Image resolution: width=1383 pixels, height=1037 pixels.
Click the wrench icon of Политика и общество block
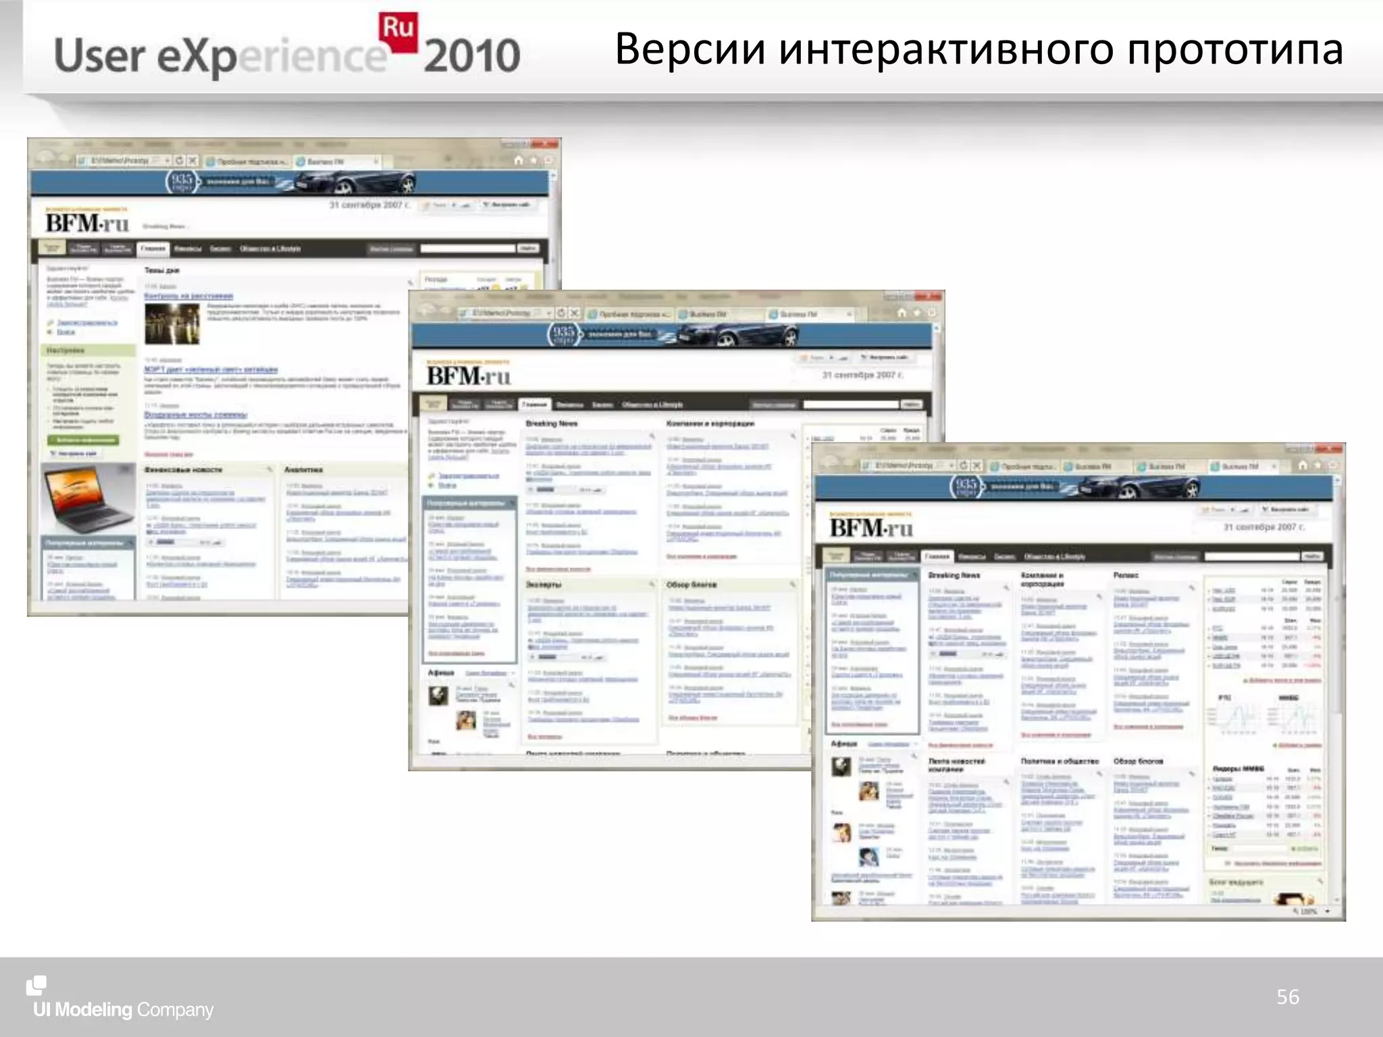pos(1099,774)
